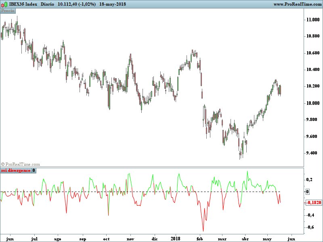Click the ago time axis label

(57, 239)
